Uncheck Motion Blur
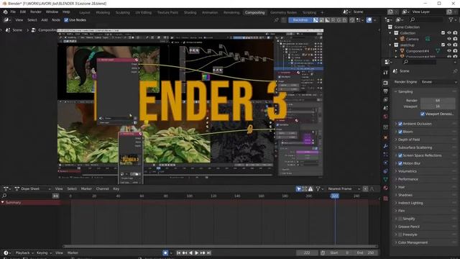 (400, 163)
